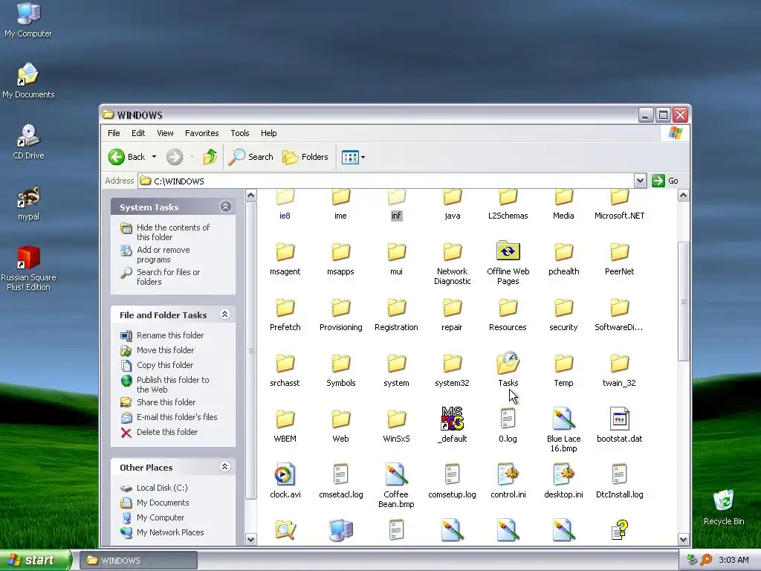
Task: Open the Help menu
Action: click(x=268, y=133)
